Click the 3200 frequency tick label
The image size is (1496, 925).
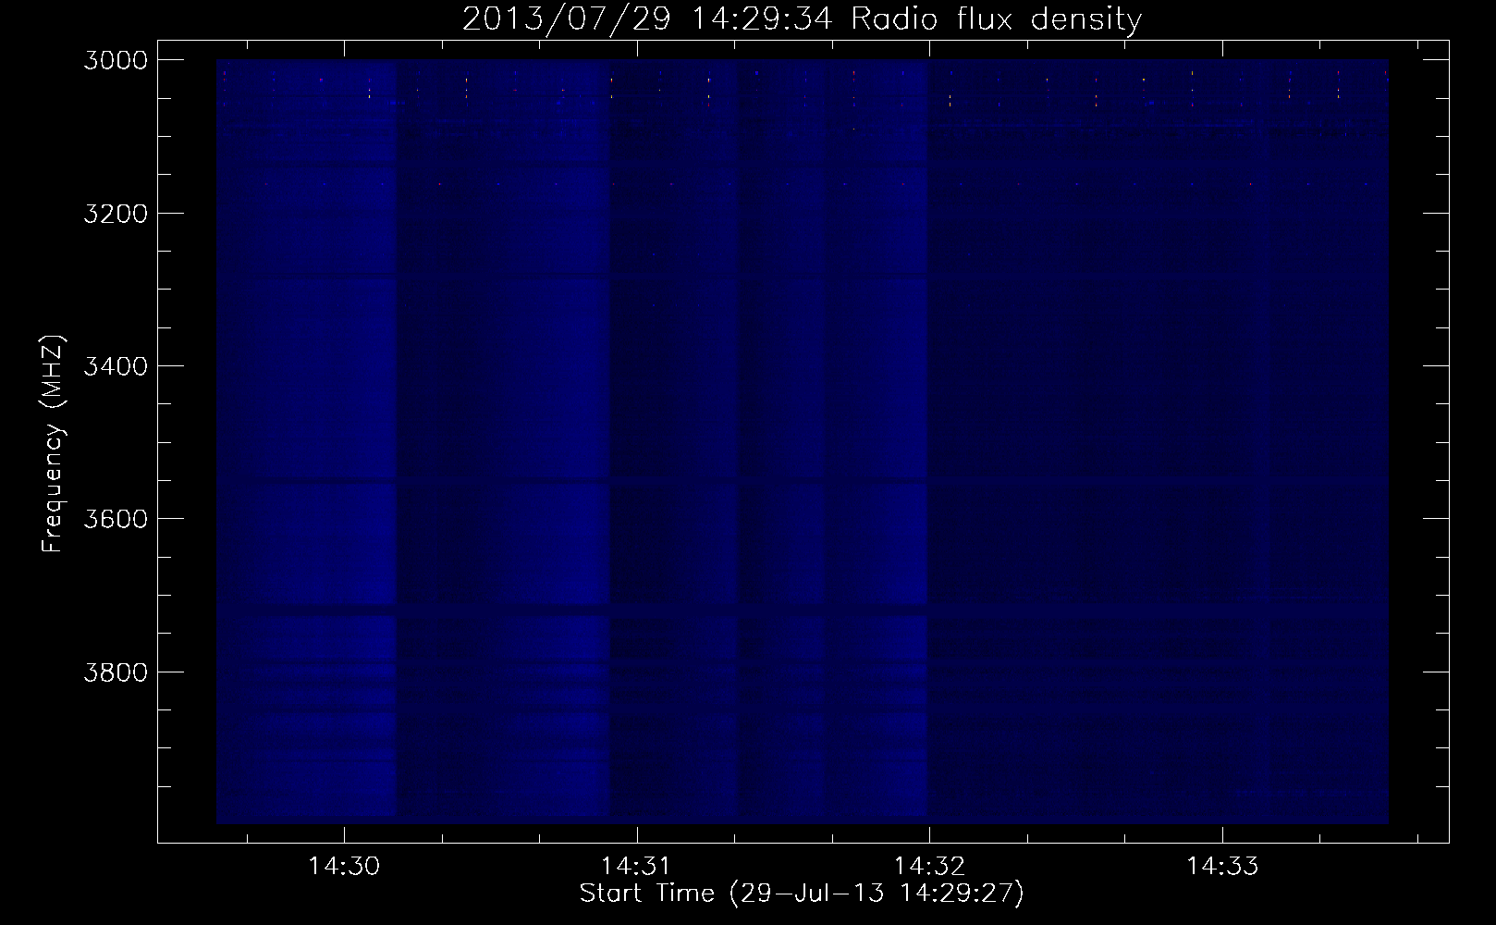tap(115, 213)
